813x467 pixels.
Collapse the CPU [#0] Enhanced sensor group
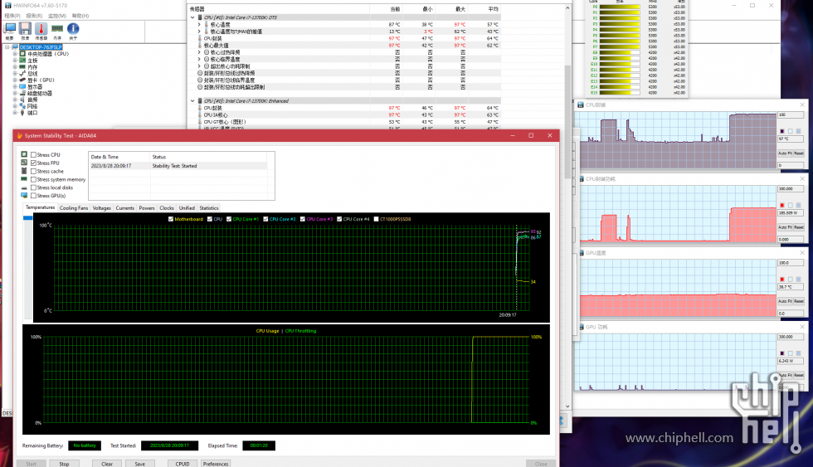[192, 101]
